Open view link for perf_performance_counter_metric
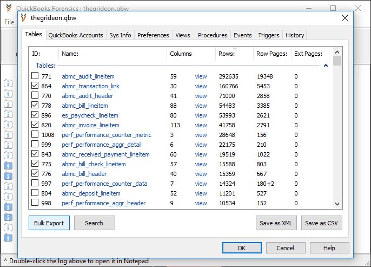Image resolution: width=371 pixels, height=267 pixels. [201, 135]
